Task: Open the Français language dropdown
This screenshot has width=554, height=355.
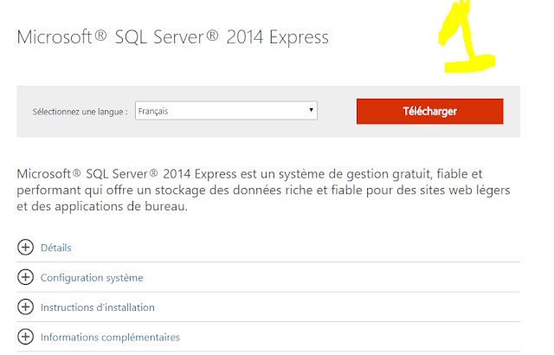Action: 226,111
